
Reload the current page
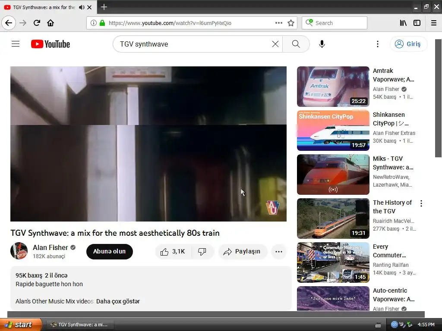[37, 23]
